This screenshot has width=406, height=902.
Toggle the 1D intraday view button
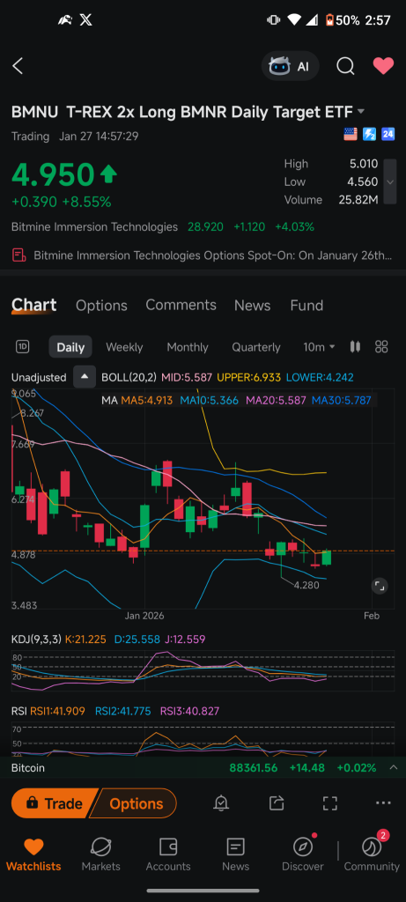tap(22, 346)
